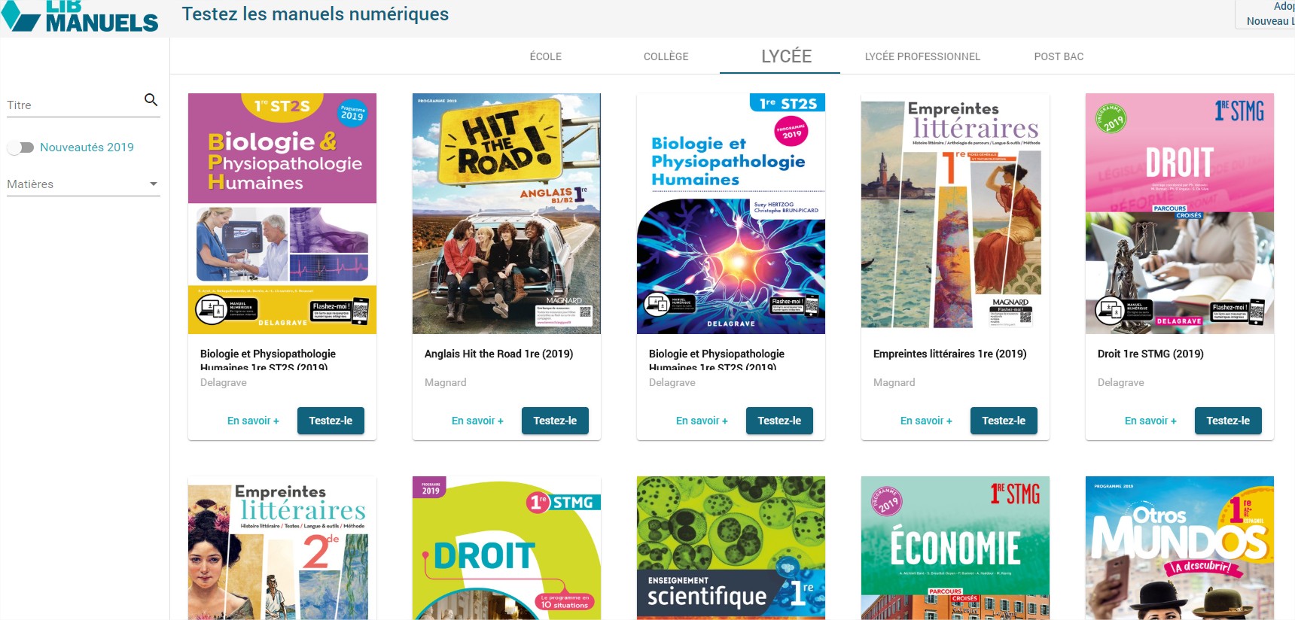
Task: Click the search magnifier icon beside Titre
Action: [x=151, y=99]
